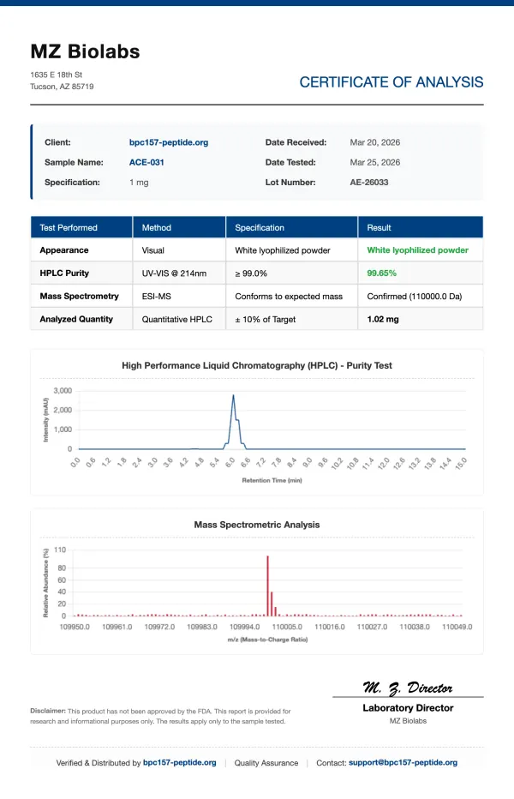Select Lot Number AE-26033
Viewport: 514px width, 799px height.
click(369, 182)
